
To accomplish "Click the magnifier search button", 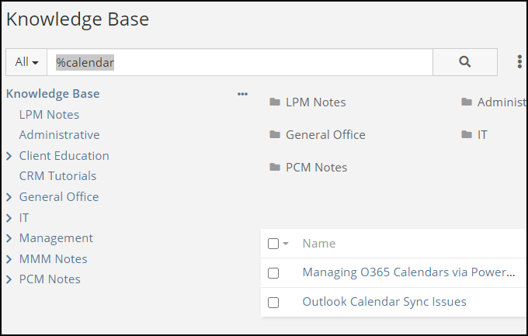I will (x=464, y=62).
